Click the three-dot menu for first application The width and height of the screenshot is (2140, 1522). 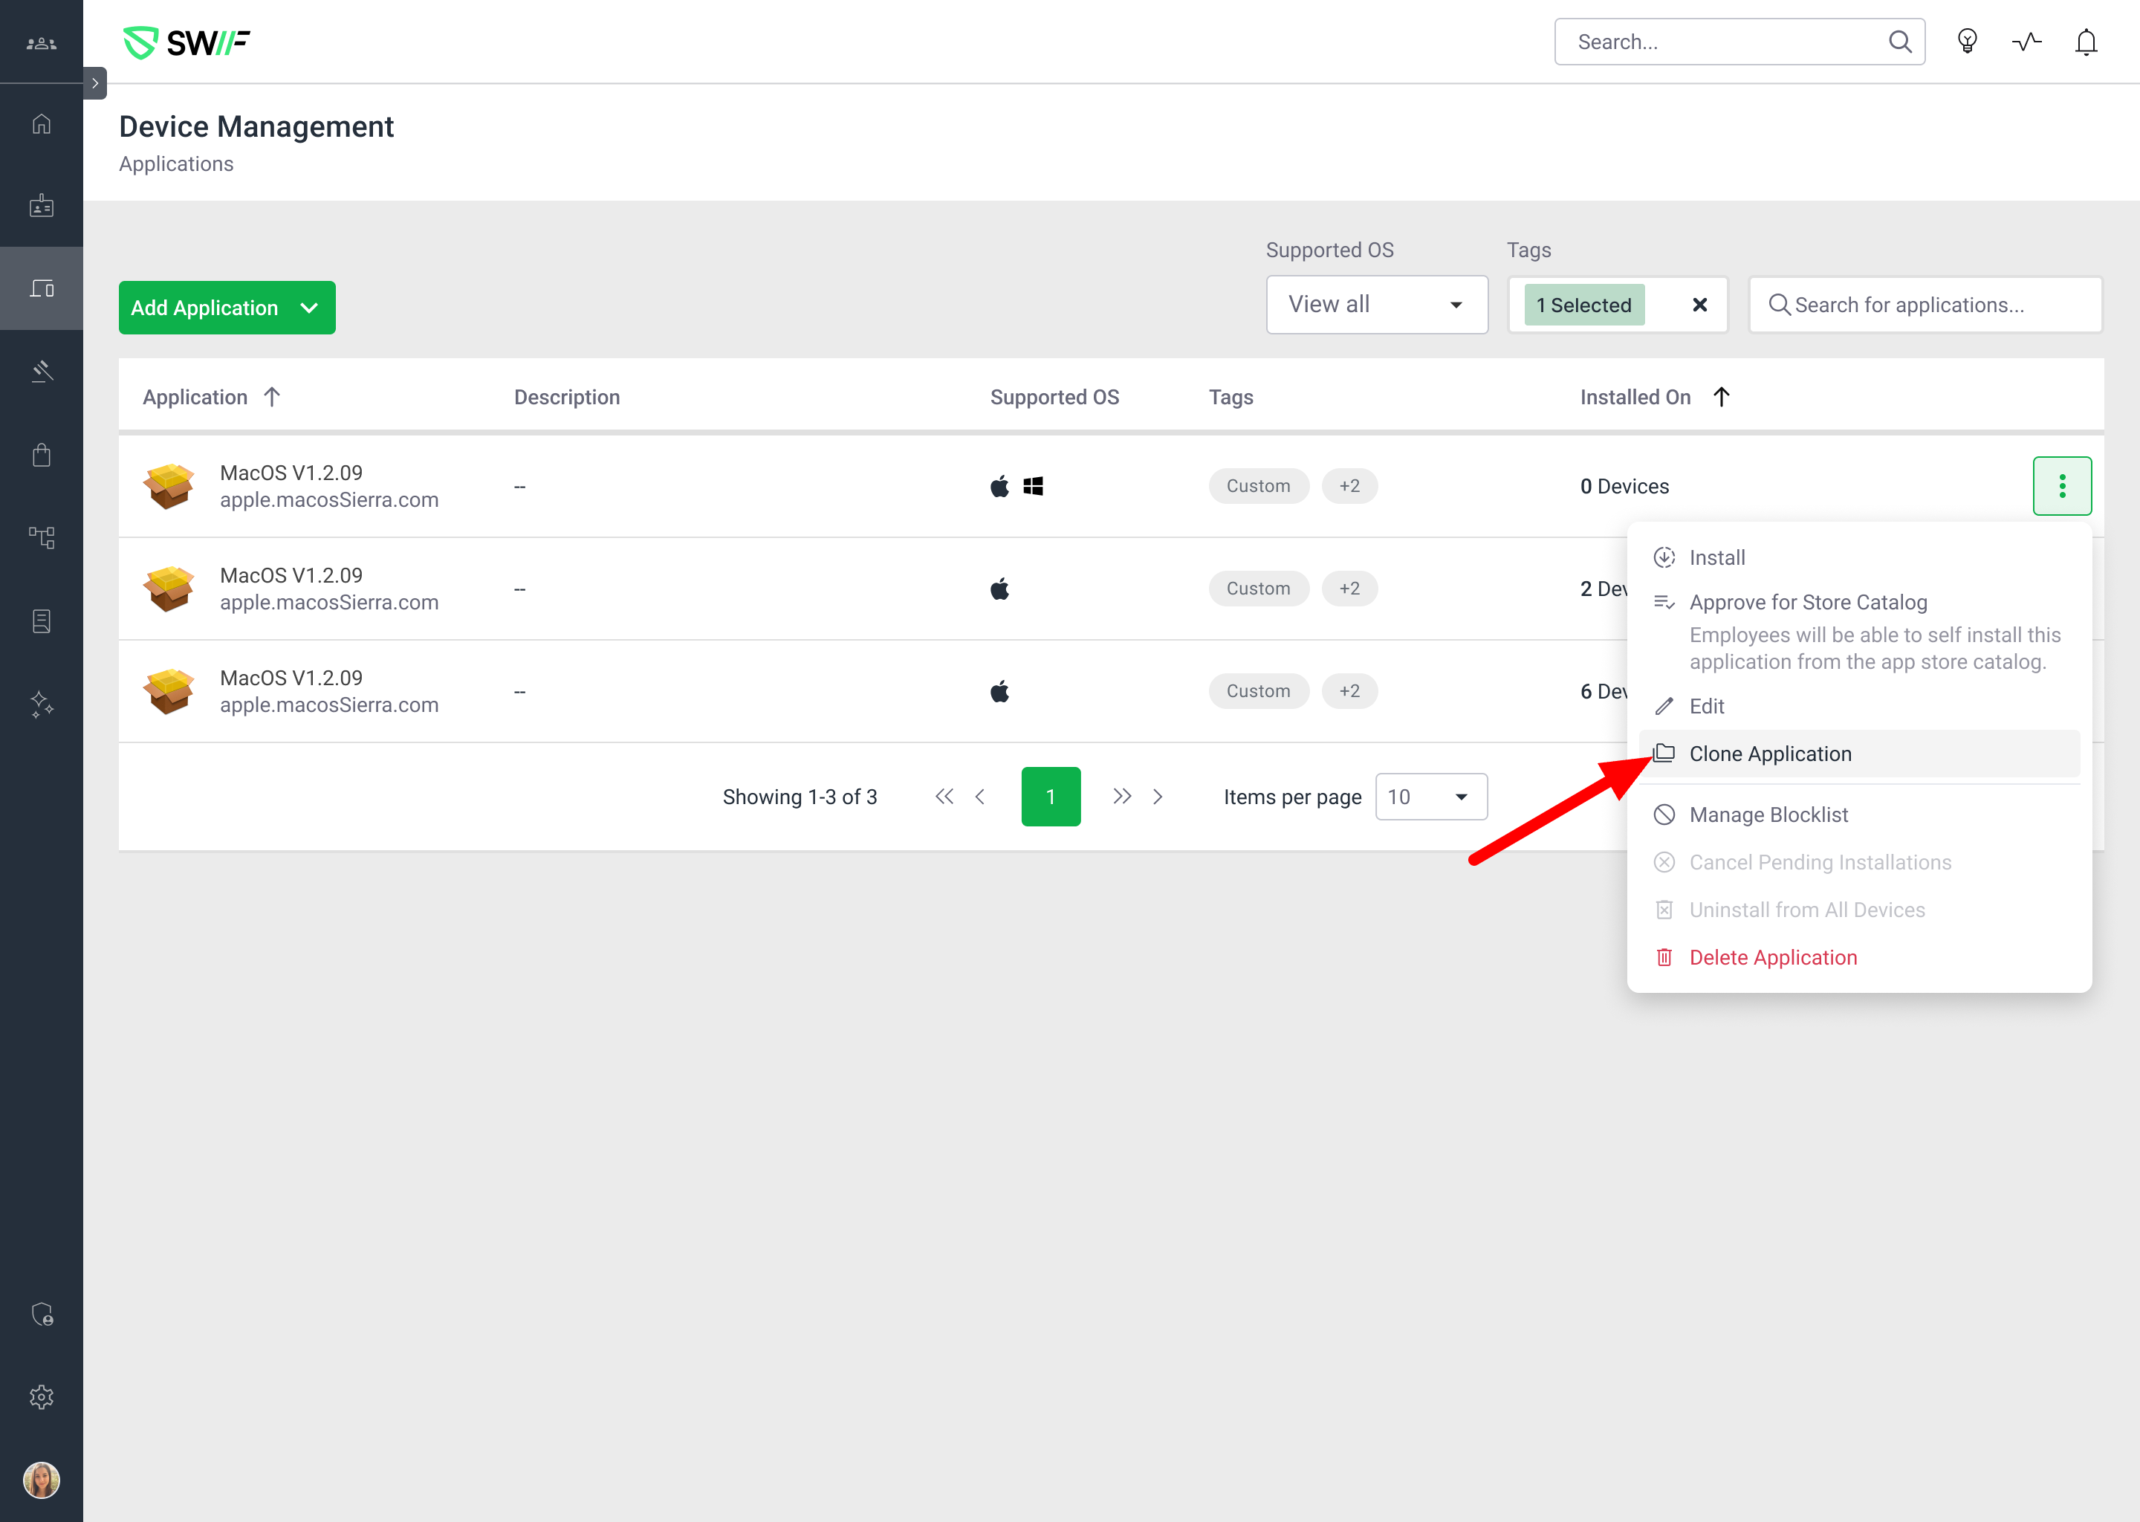[x=2061, y=487]
